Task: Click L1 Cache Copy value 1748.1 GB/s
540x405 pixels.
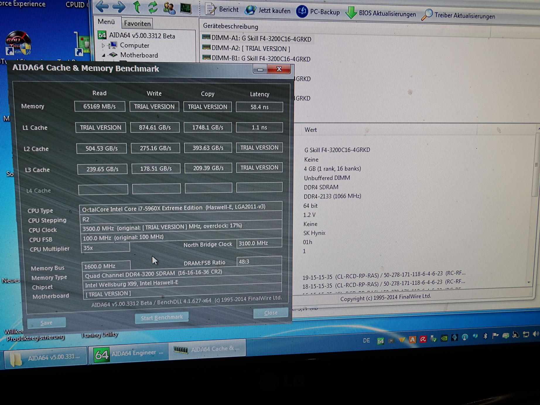Action: pos(208,127)
